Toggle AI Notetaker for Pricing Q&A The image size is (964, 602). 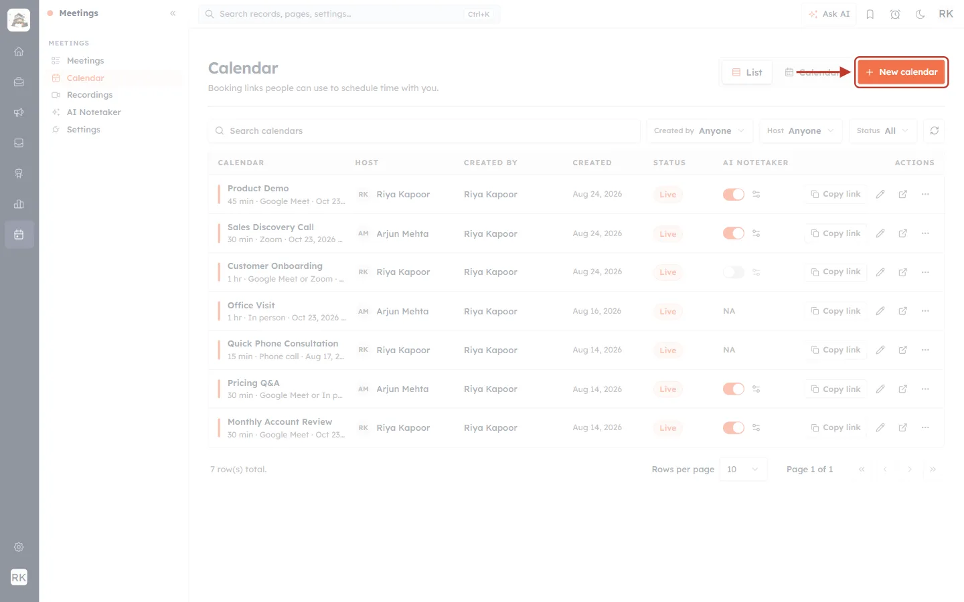click(734, 389)
